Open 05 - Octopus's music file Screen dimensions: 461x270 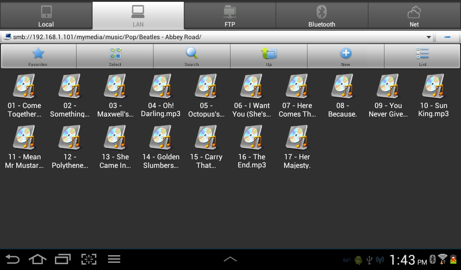(x=206, y=95)
